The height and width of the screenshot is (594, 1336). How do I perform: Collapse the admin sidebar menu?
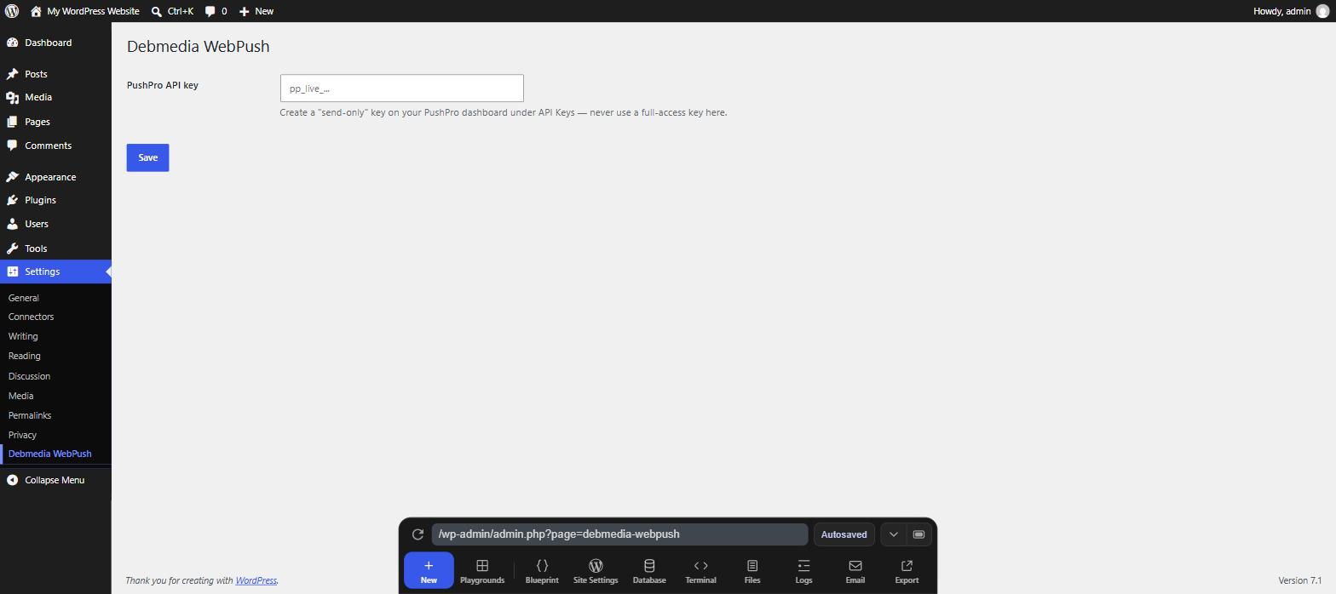tap(55, 480)
